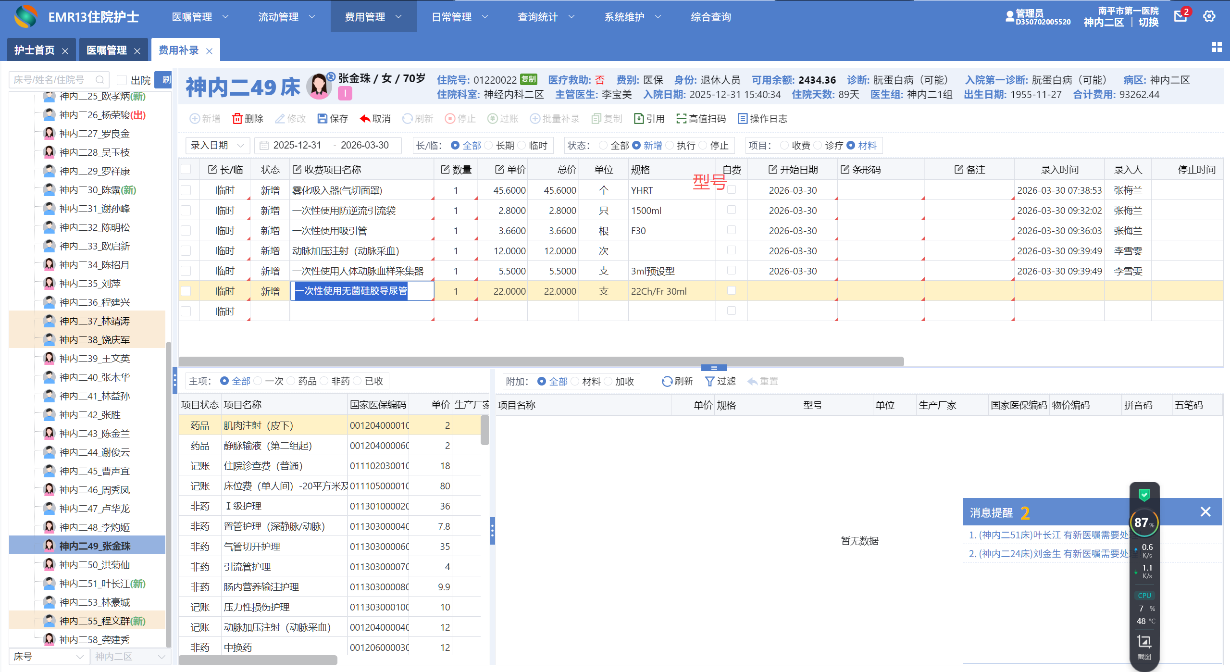
Task: Select the 长期 radio button
Action: pos(489,145)
